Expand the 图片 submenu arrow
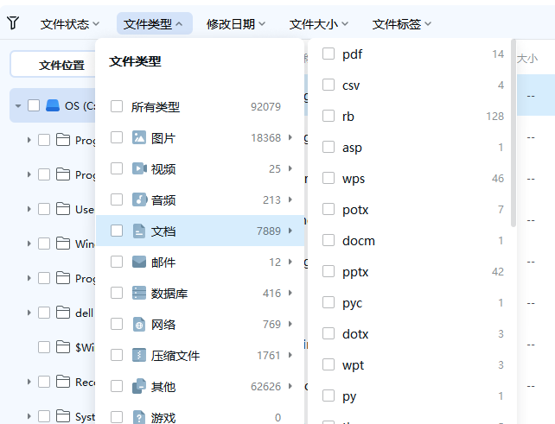555x424 pixels. [290, 137]
